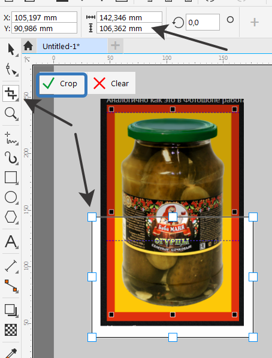Click the crop top-left handle

pyautogui.click(x=92, y=217)
